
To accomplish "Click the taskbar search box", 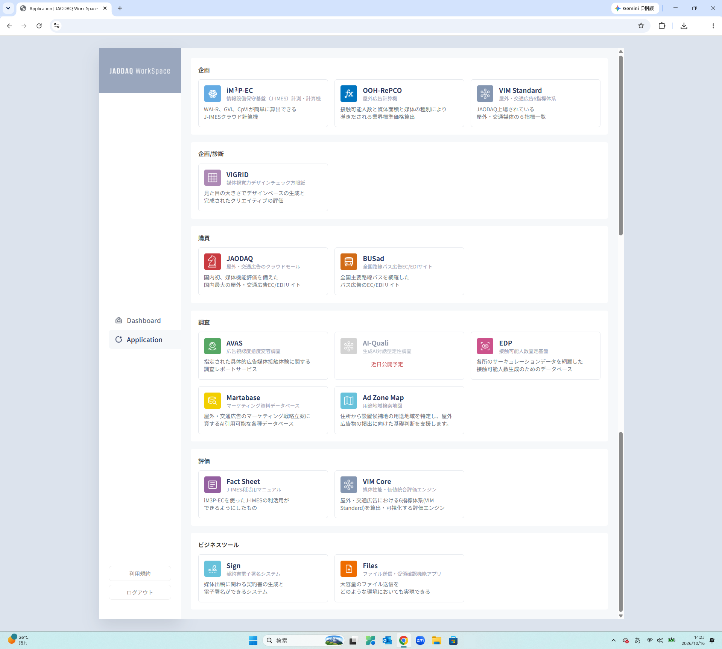I will click(304, 640).
